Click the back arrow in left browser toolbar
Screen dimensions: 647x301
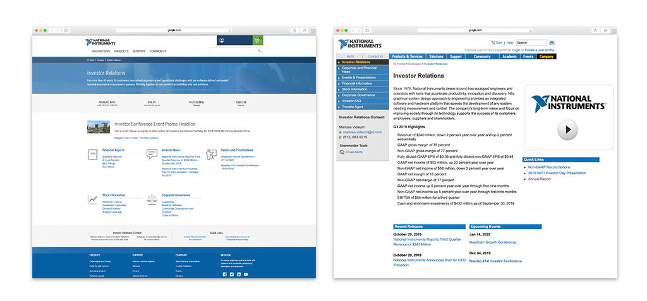point(52,30)
